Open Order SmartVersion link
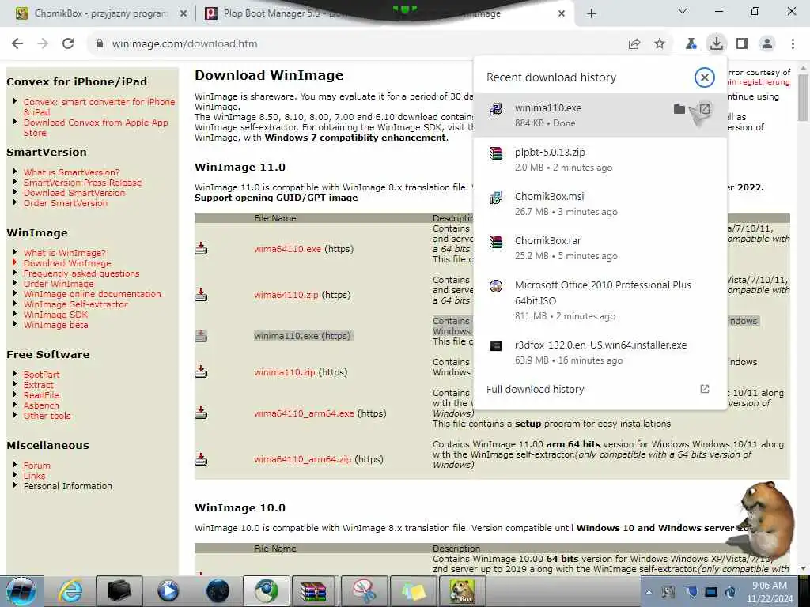The height and width of the screenshot is (607, 810). coord(65,203)
